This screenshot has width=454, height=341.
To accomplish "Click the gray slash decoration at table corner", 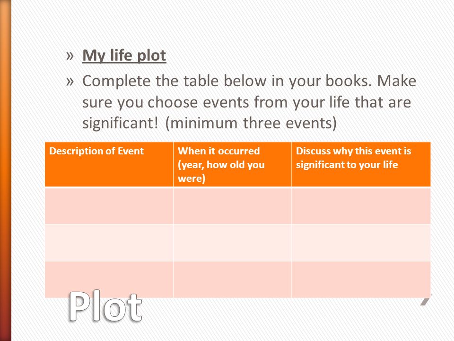I will click(x=426, y=300).
